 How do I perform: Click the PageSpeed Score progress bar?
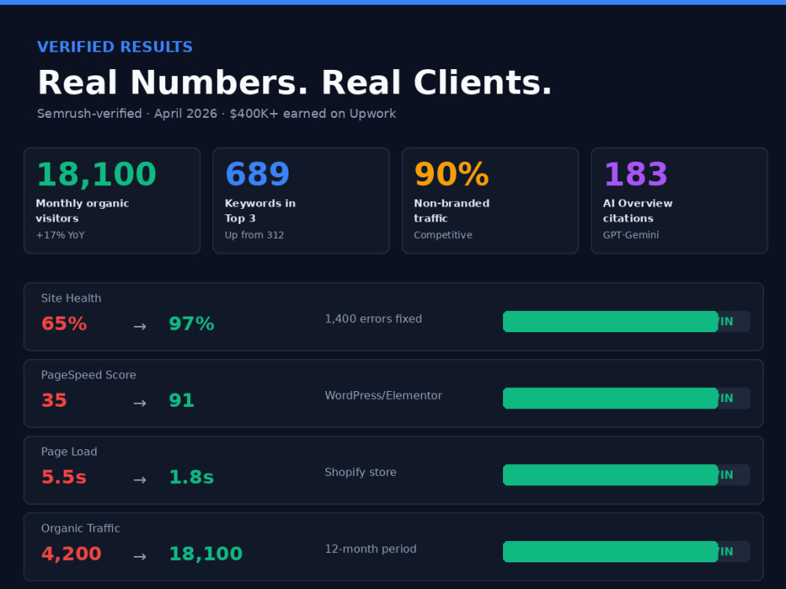626,398
